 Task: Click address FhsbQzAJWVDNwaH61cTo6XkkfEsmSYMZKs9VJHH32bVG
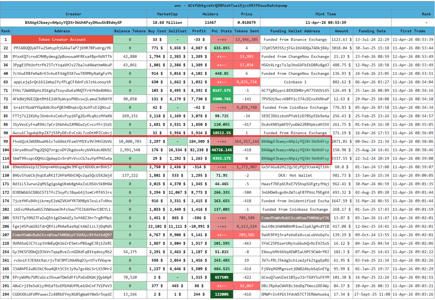point(62,141)
